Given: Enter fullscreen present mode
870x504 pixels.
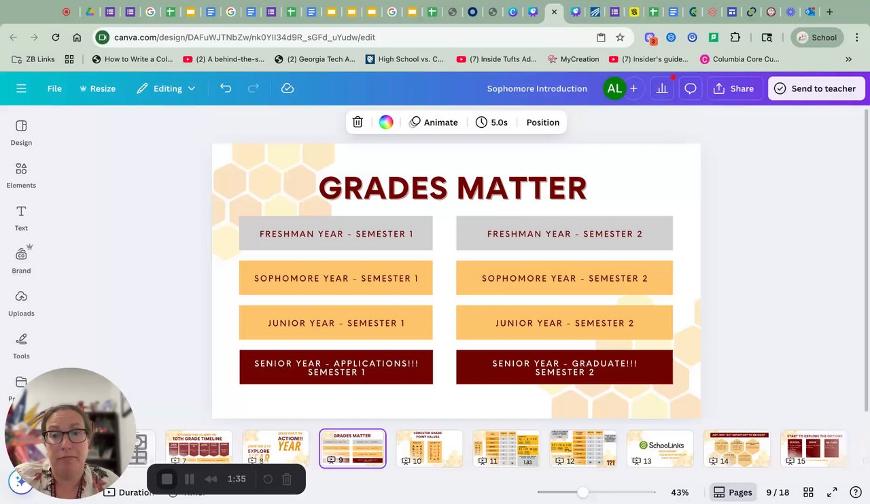Looking at the screenshot, I should pos(832,492).
